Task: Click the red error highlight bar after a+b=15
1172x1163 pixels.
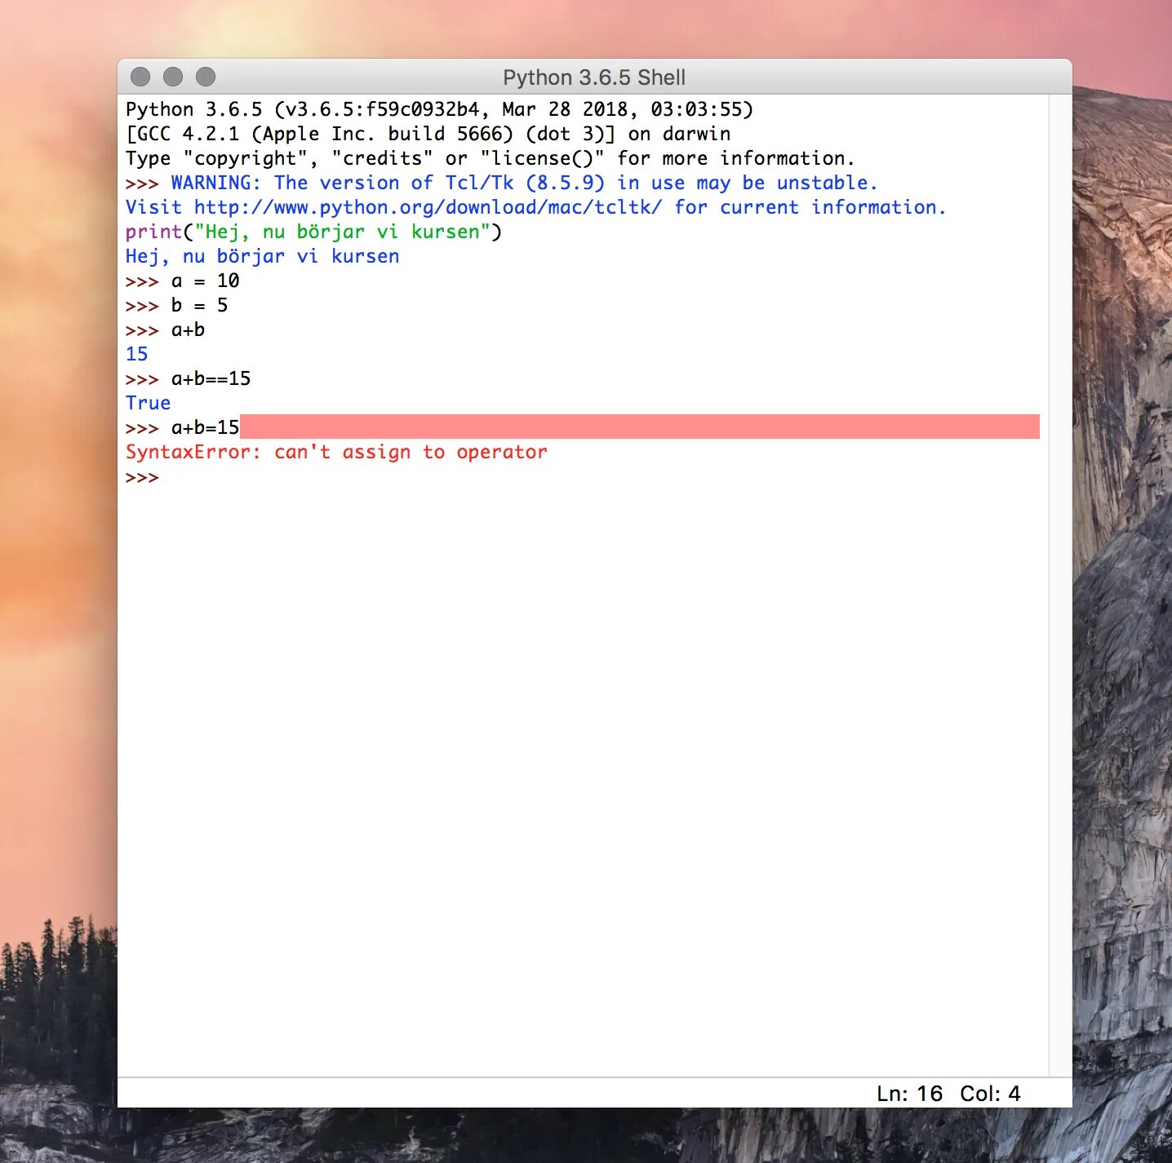Action: click(x=640, y=427)
